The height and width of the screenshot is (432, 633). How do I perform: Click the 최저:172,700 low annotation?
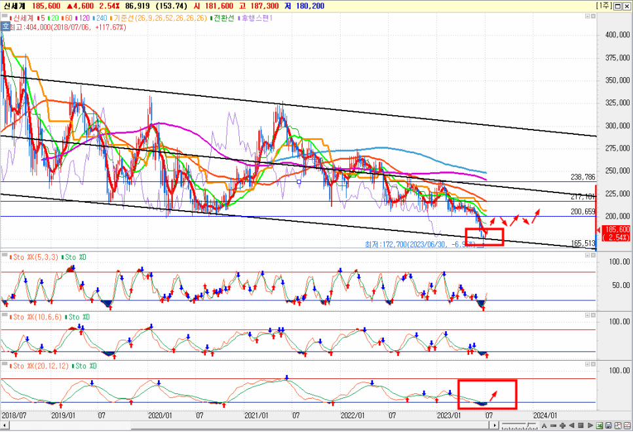420,244
